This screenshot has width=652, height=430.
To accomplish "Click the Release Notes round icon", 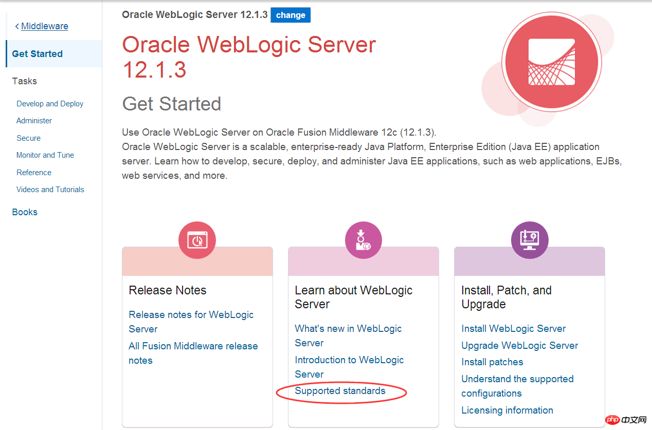I will pos(197,240).
